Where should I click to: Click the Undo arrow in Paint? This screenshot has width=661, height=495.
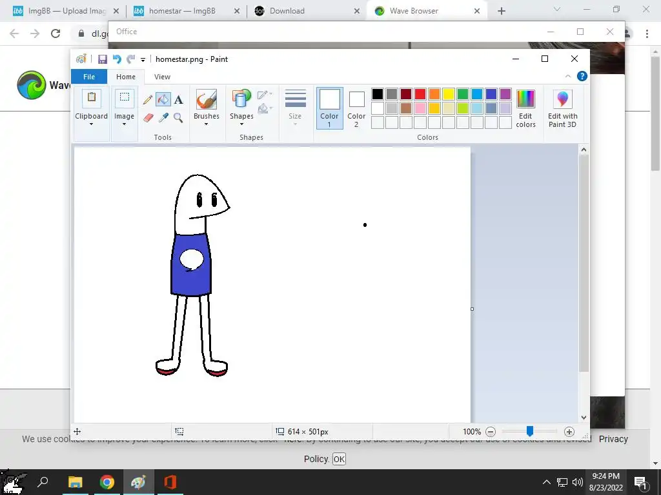pyautogui.click(x=117, y=59)
